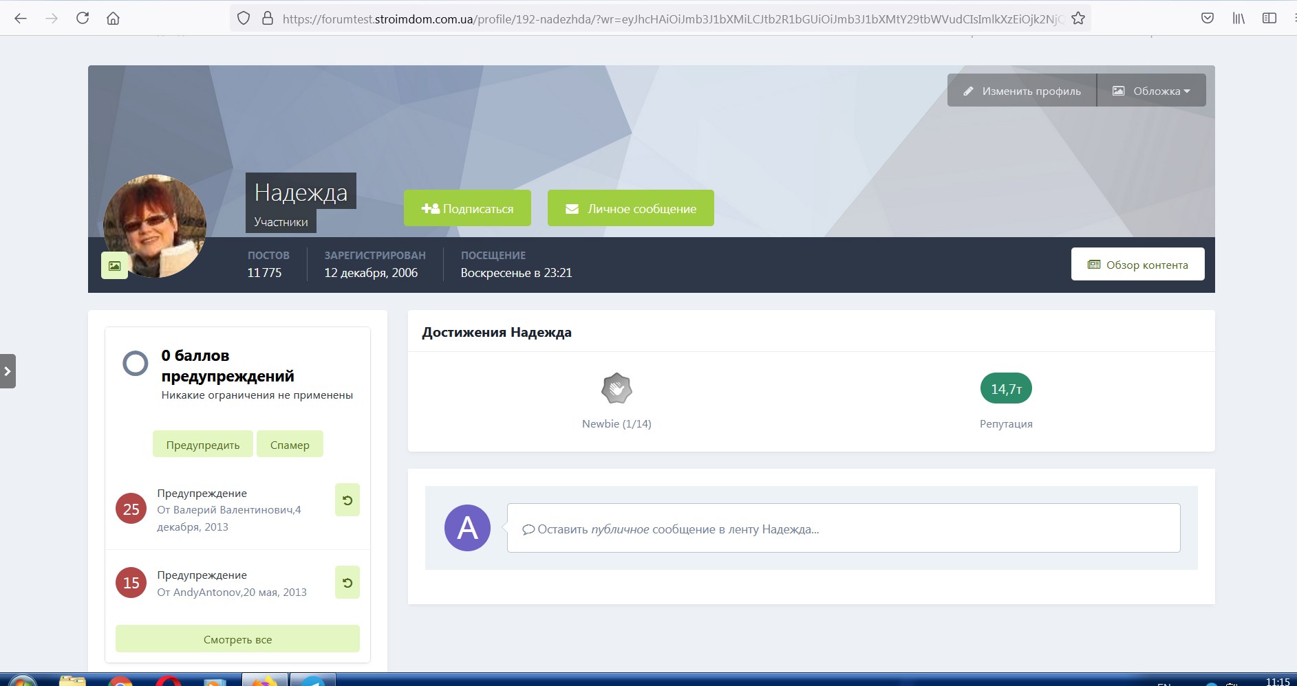Click Изменить профиль button
The width and height of the screenshot is (1297, 686).
pos(1022,91)
